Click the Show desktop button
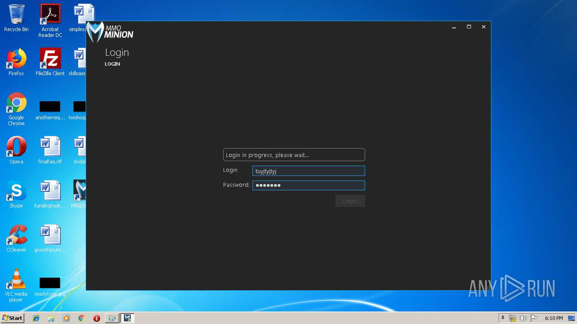The width and height of the screenshot is (577, 324). [x=572, y=318]
